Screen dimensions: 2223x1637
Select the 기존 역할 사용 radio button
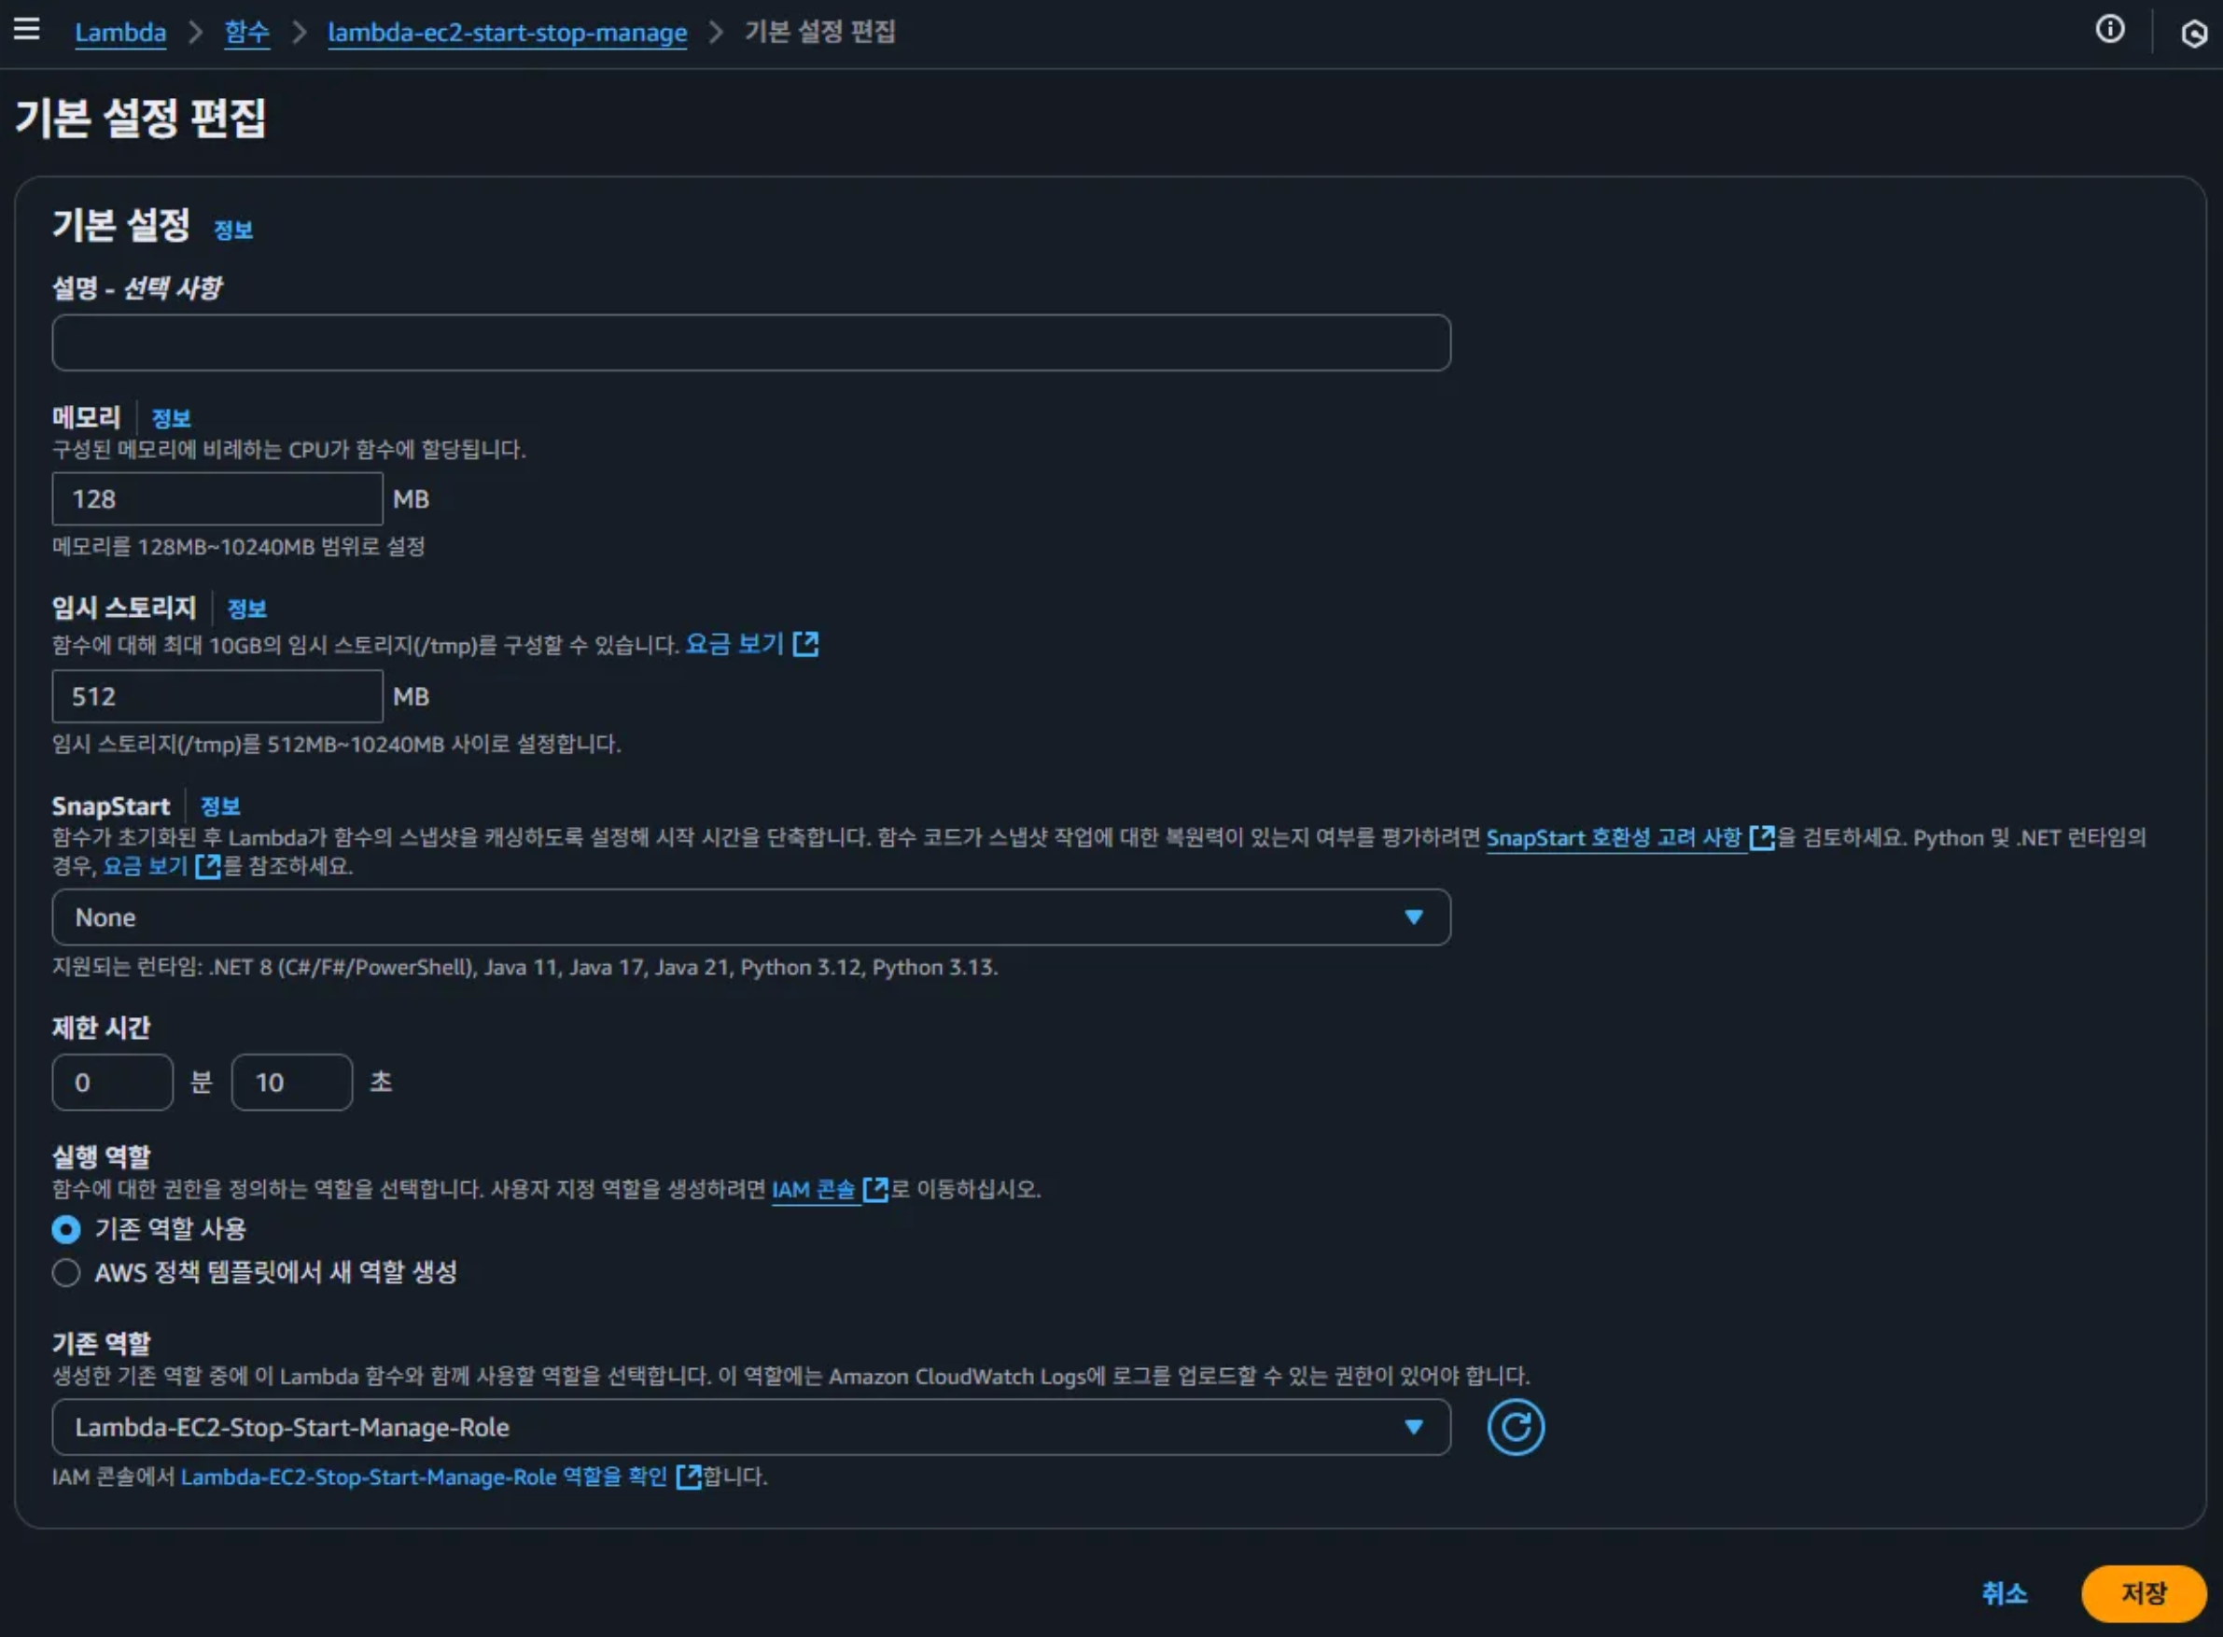pyautogui.click(x=66, y=1230)
